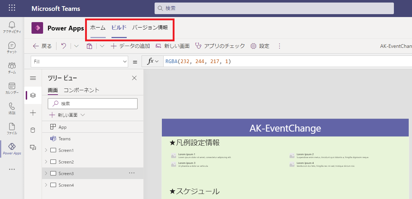
Task: Toggle the hamburger menu in left rail
Action: [33, 78]
